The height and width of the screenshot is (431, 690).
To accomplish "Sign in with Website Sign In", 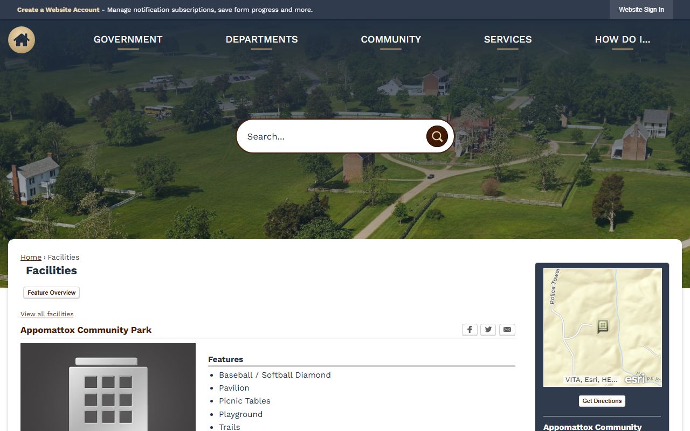I will point(641,10).
